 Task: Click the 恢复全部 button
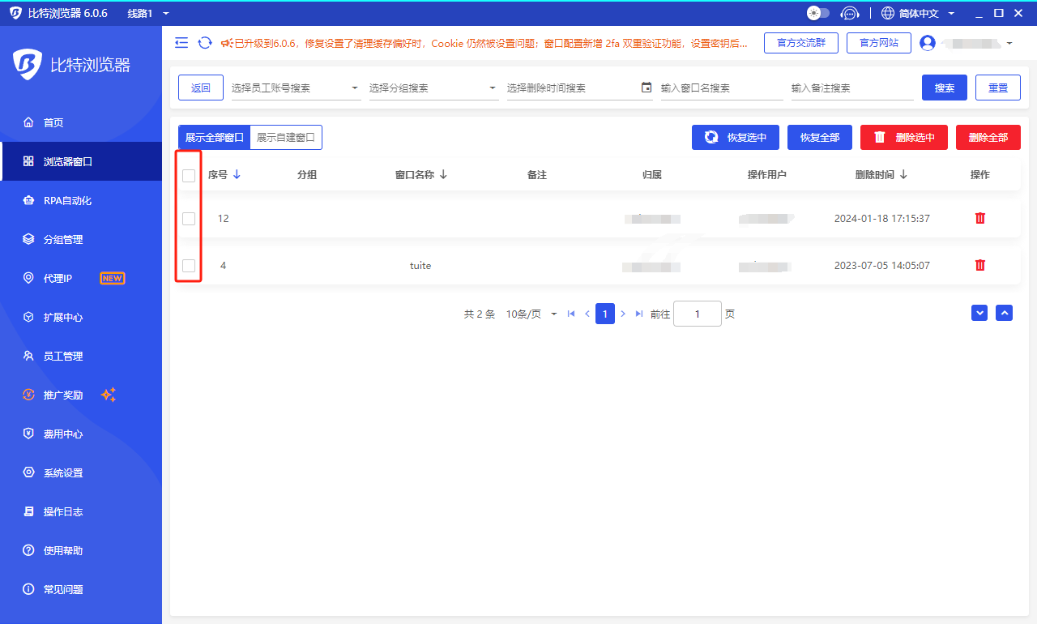coord(820,138)
